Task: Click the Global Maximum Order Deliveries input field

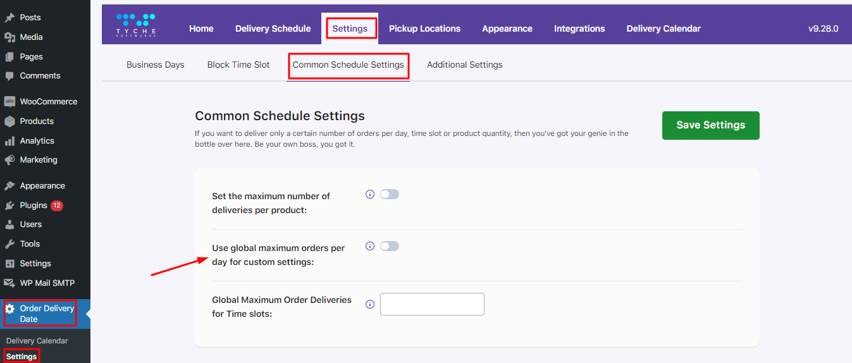Action: [432, 304]
